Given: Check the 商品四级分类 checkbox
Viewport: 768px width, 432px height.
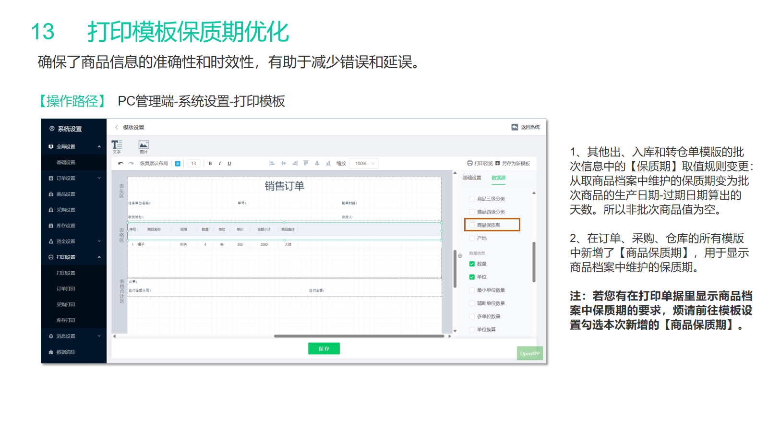Looking at the screenshot, I should [x=472, y=212].
